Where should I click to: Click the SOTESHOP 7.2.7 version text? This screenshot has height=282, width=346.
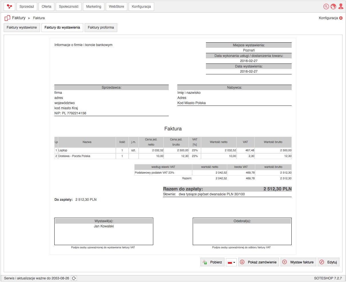(328, 278)
